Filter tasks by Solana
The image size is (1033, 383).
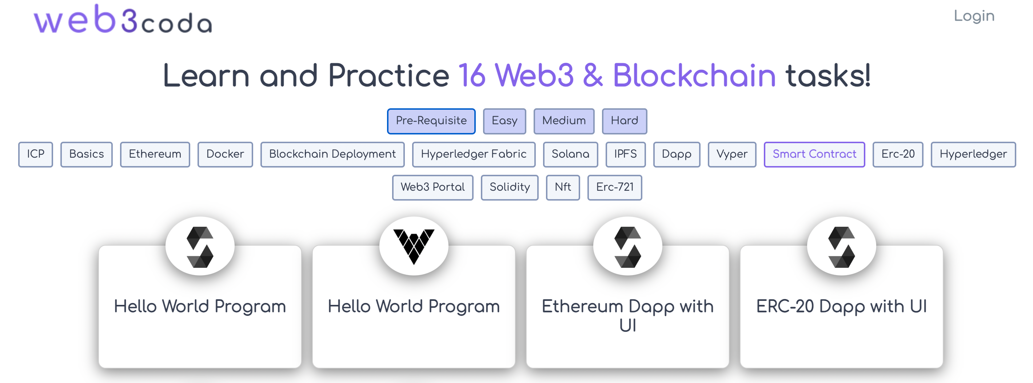click(570, 154)
